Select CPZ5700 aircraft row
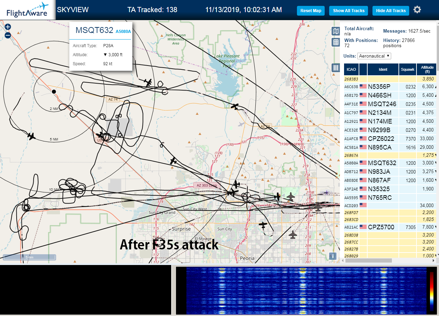 [x=390, y=227]
